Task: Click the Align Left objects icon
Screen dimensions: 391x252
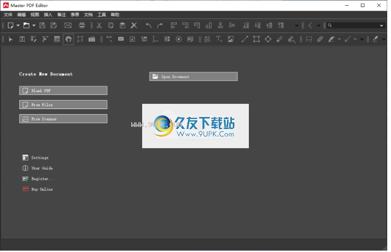Action: coord(174,25)
